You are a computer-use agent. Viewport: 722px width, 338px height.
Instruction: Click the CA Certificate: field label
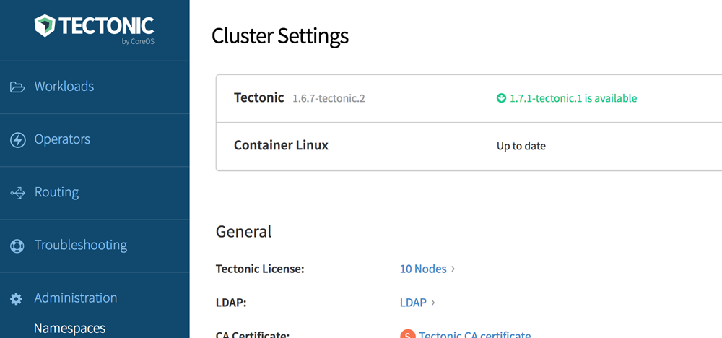point(253,335)
